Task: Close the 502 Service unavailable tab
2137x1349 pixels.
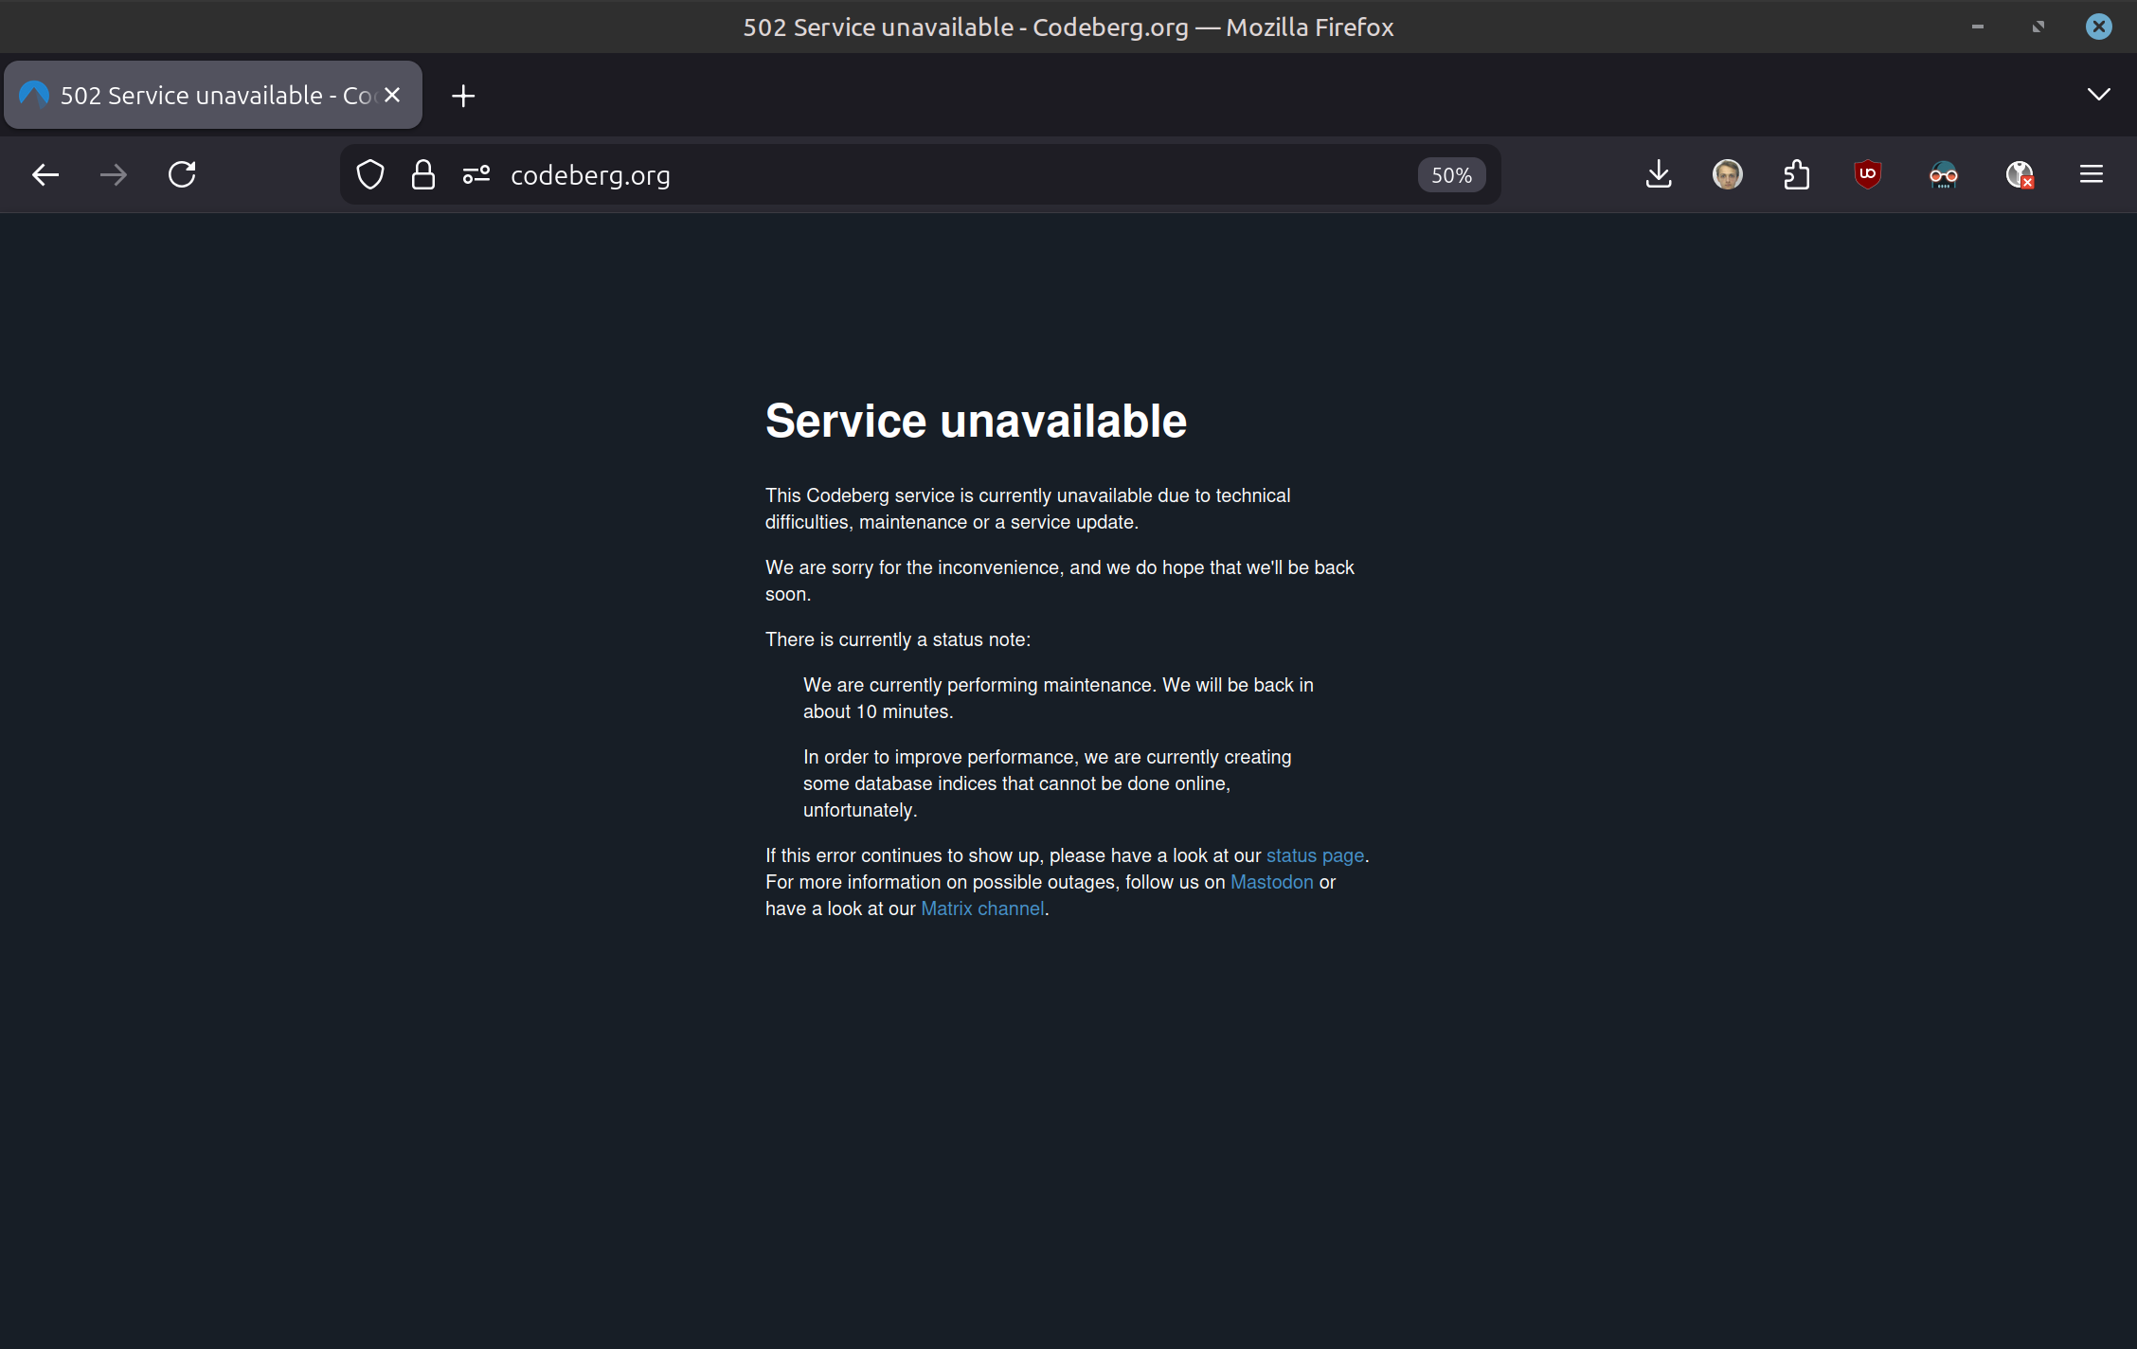Action: tap(392, 96)
